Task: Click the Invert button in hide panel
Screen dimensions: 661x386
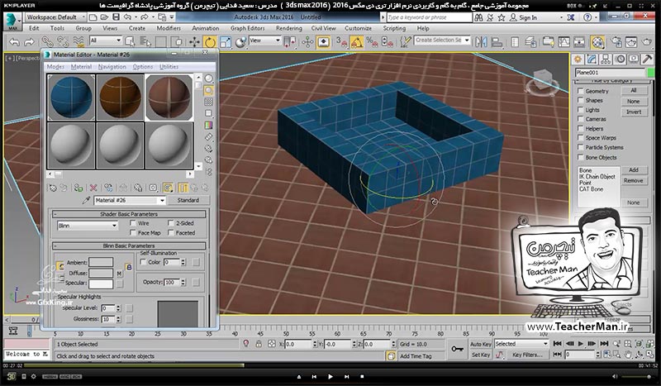Action: click(x=634, y=112)
